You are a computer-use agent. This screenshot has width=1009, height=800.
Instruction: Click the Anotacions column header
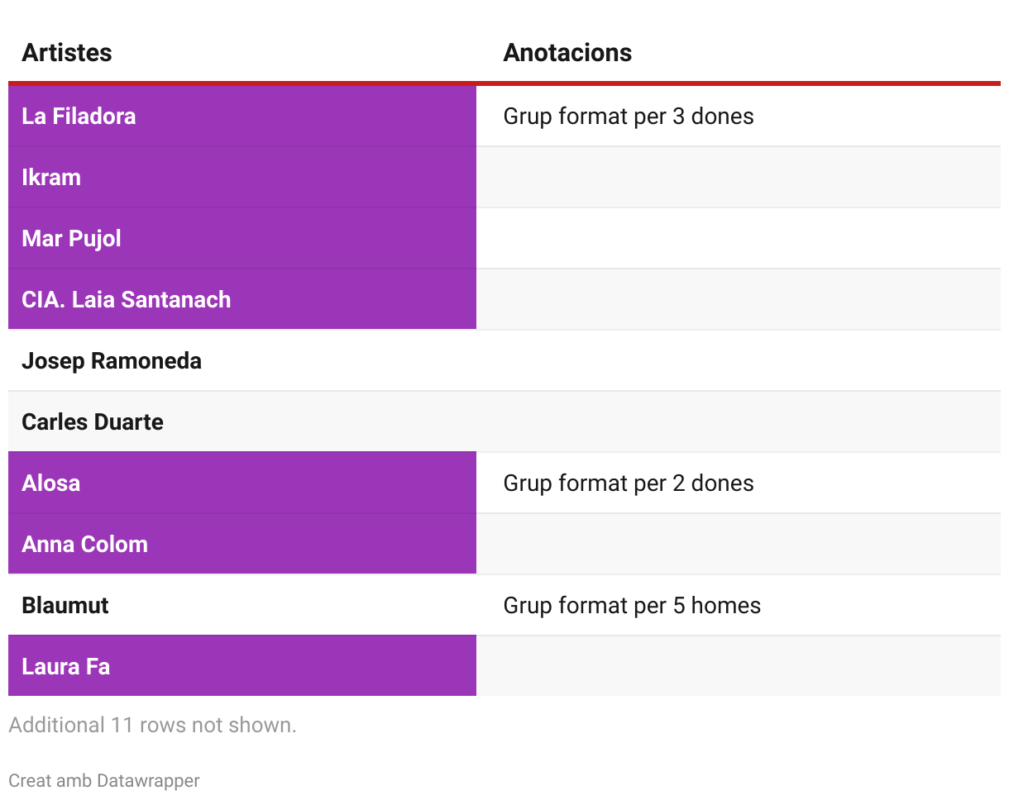(x=567, y=53)
